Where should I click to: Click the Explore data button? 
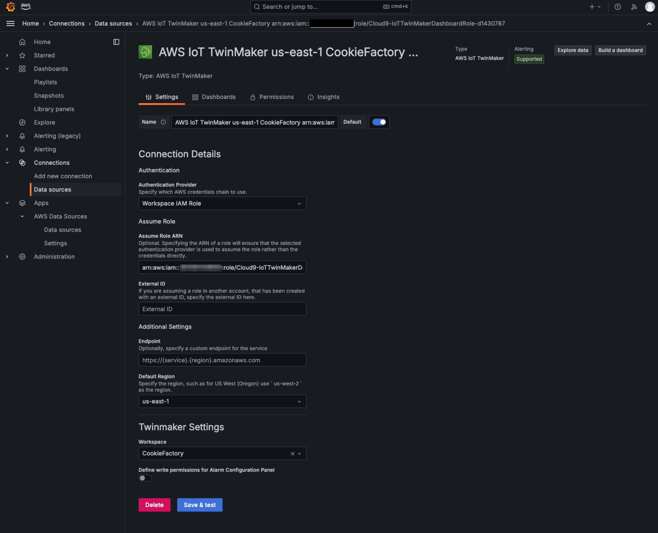[573, 50]
